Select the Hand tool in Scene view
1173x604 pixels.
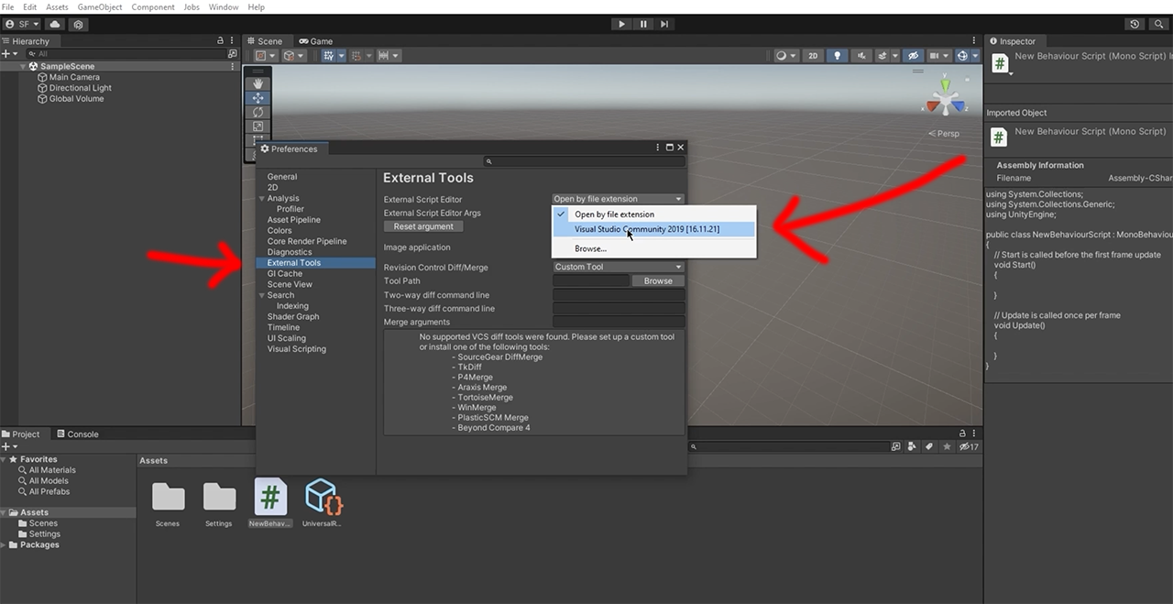(258, 83)
